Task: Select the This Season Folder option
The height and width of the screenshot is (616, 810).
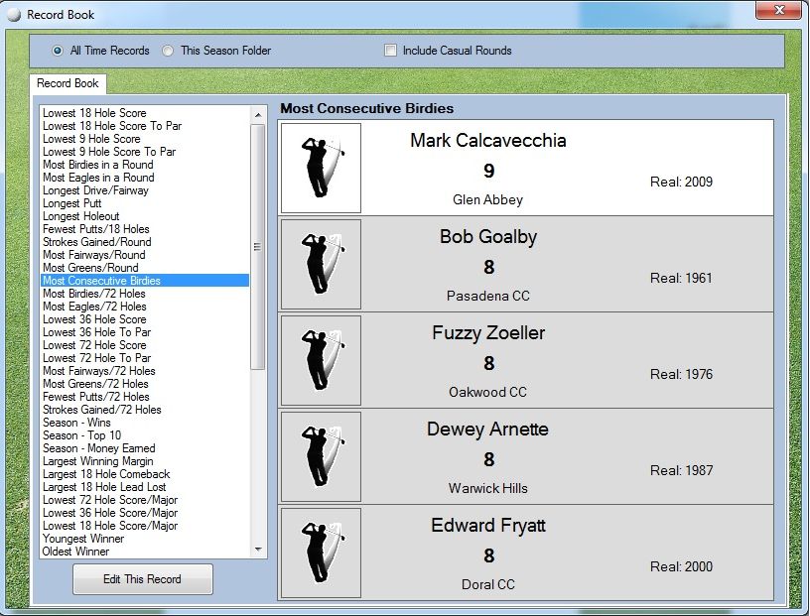Action: tap(168, 51)
